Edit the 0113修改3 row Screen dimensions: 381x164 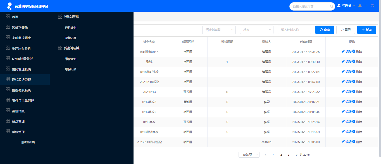click(x=346, y=102)
